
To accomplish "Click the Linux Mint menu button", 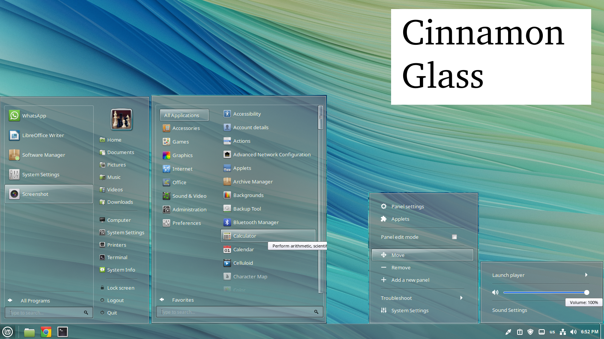I will 8,332.
